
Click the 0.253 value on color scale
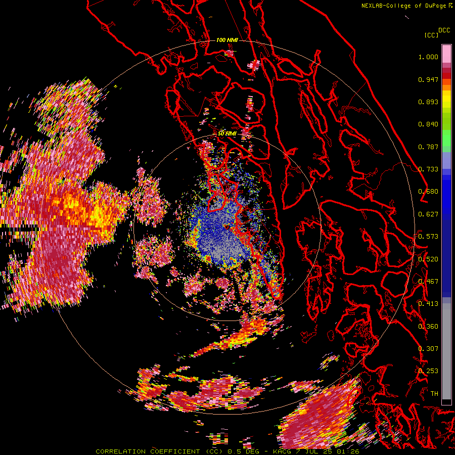428,371
